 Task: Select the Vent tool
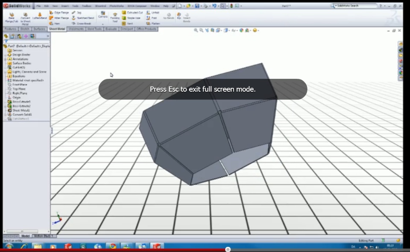click(x=128, y=23)
